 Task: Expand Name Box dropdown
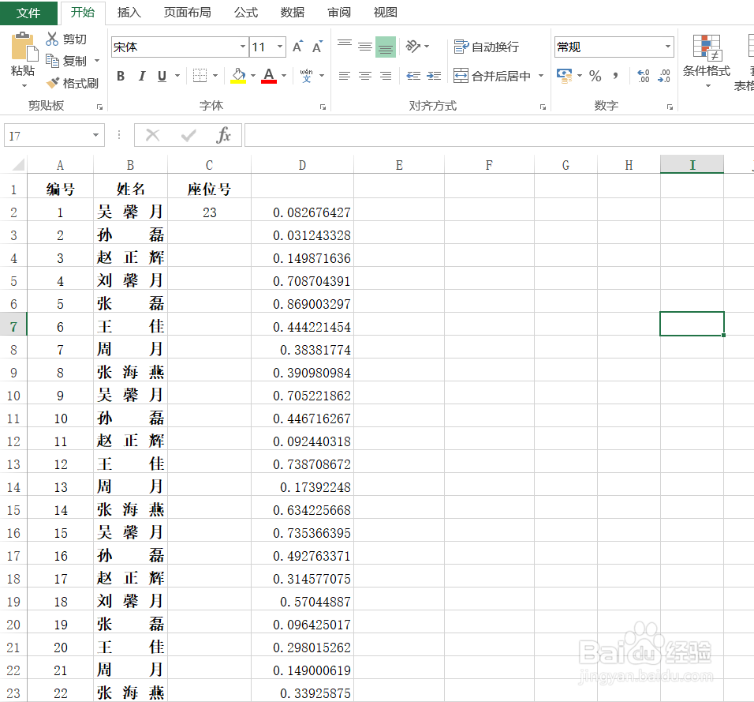click(95, 135)
